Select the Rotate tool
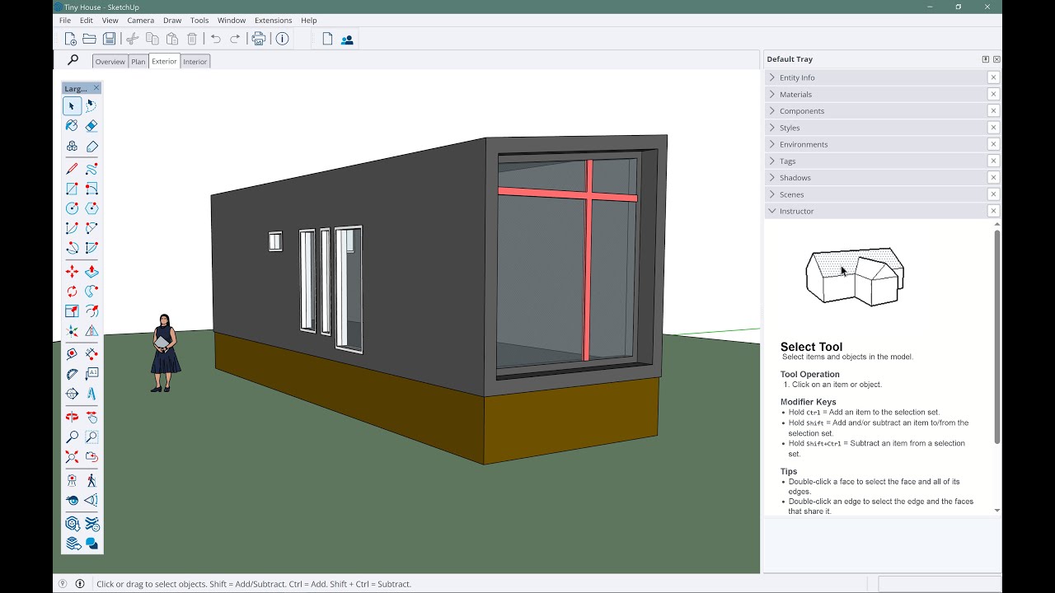Screen dimensions: 1055x593 point(72,292)
